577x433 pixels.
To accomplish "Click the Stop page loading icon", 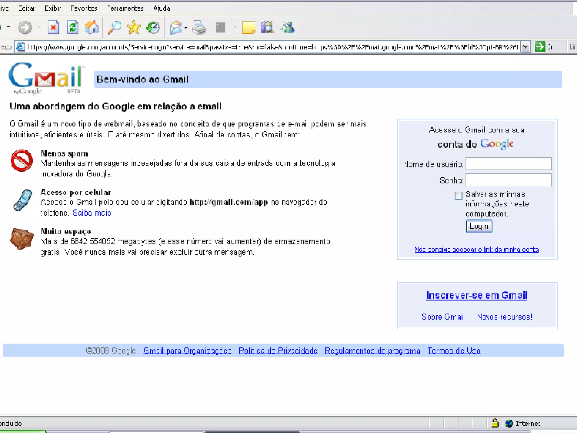I will 53,28.
